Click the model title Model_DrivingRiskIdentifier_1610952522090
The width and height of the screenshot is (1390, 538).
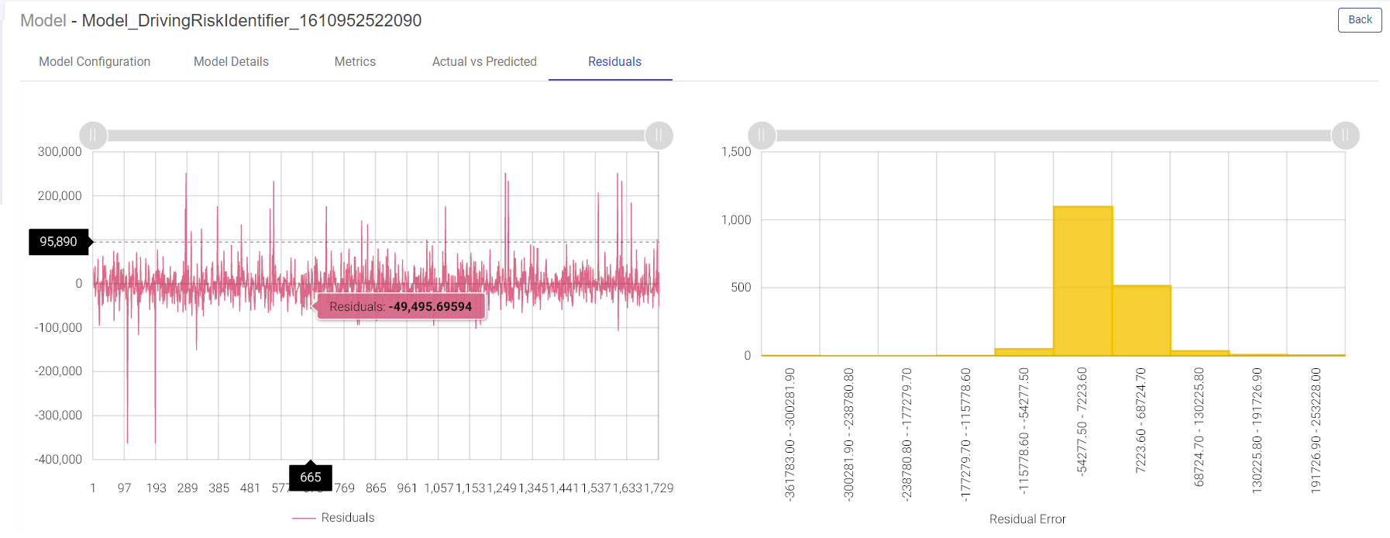click(252, 21)
